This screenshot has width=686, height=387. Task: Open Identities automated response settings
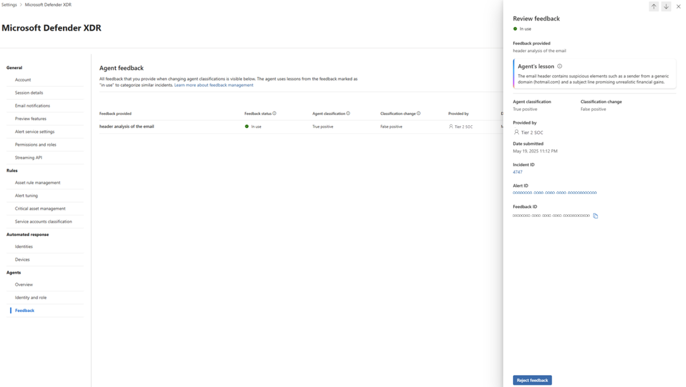point(24,246)
